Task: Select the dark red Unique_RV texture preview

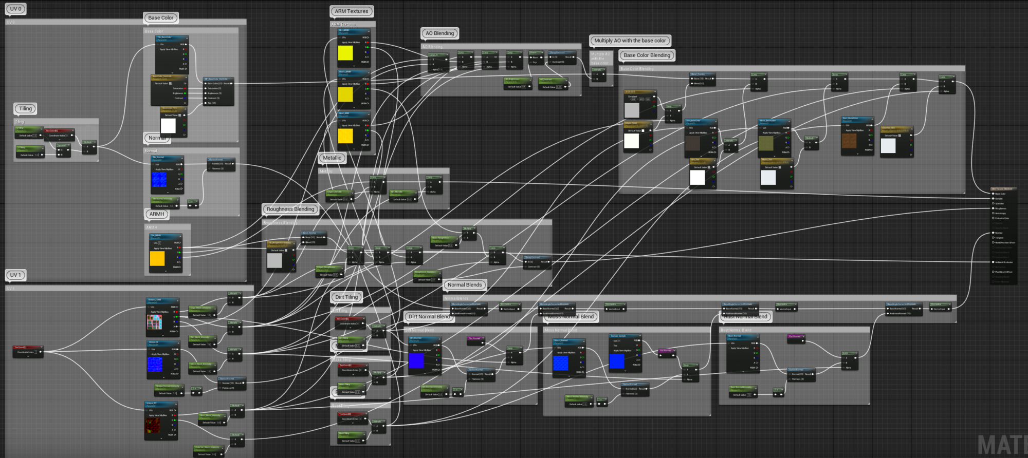Action: (152, 426)
